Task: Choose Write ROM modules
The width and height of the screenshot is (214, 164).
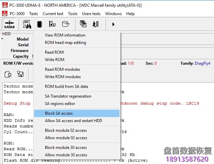Action: (77, 77)
